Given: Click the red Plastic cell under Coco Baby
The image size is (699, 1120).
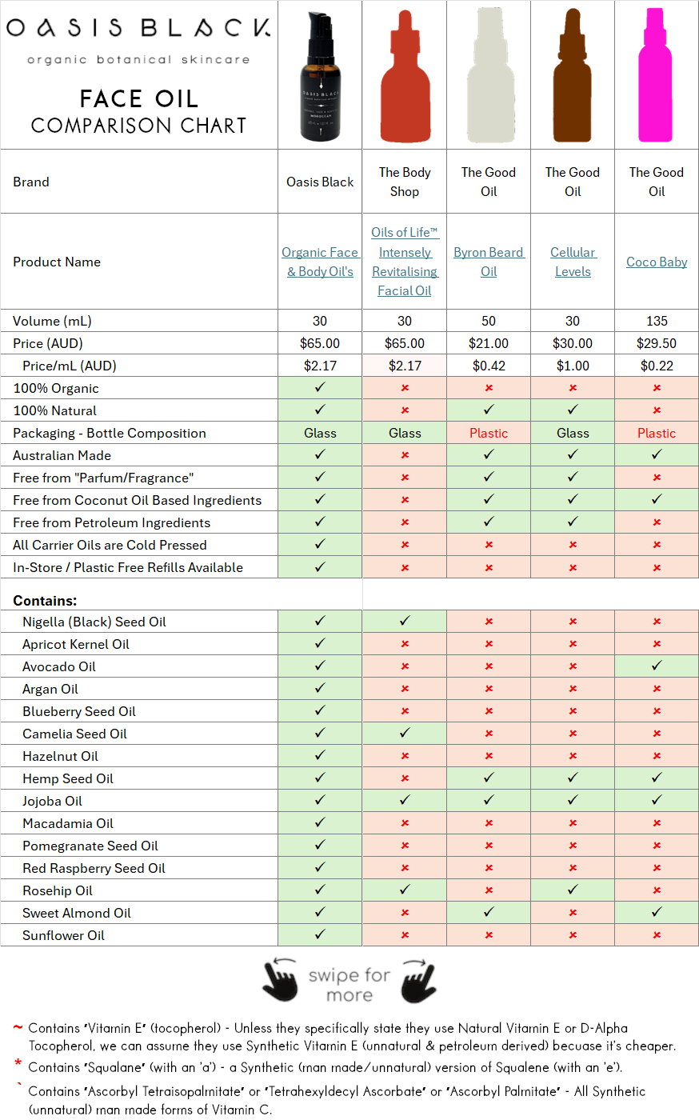Looking at the screenshot, I should point(656,433).
